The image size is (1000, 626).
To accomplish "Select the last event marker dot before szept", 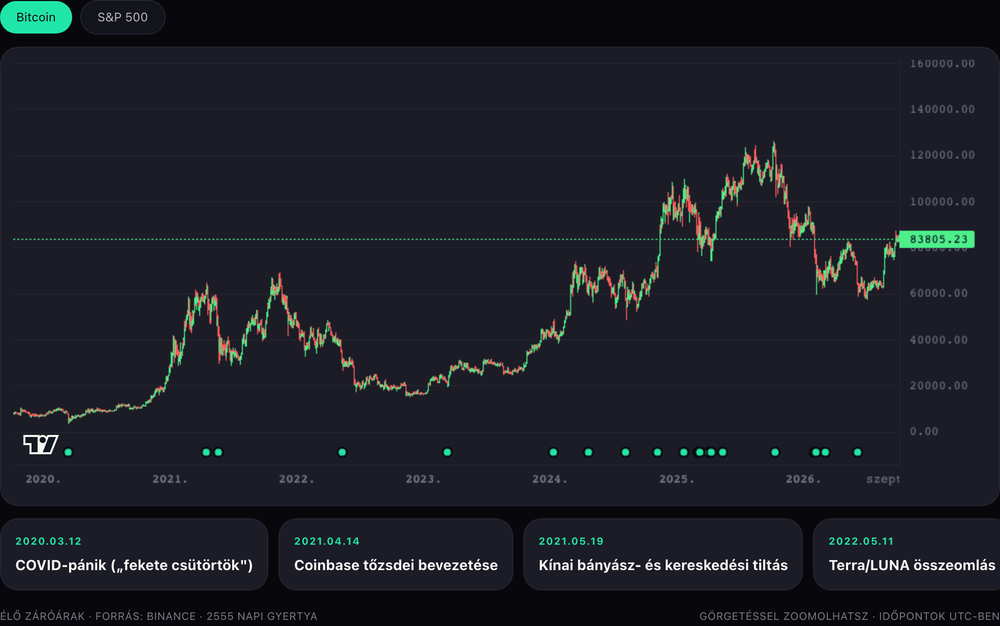I will click(x=858, y=452).
